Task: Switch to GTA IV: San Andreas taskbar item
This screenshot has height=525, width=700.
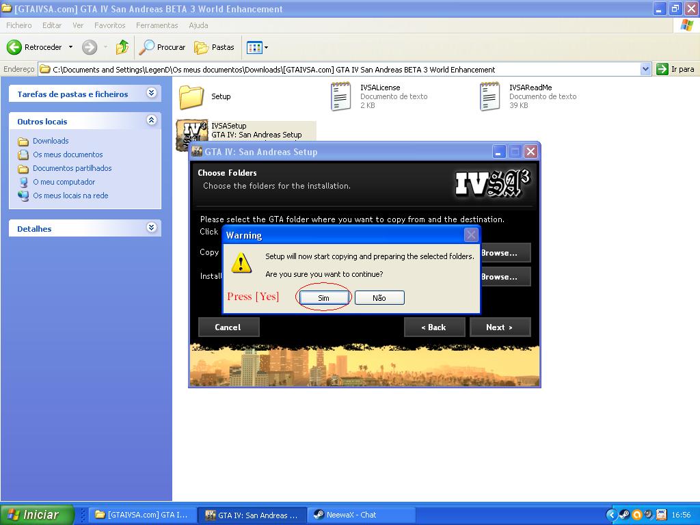Action: [252, 515]
